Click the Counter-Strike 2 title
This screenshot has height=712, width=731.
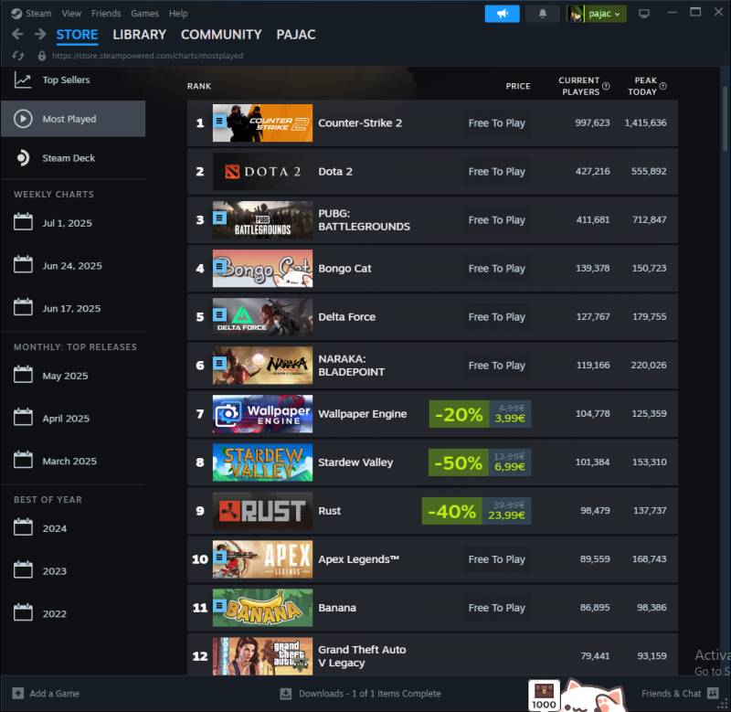point(360,123)
